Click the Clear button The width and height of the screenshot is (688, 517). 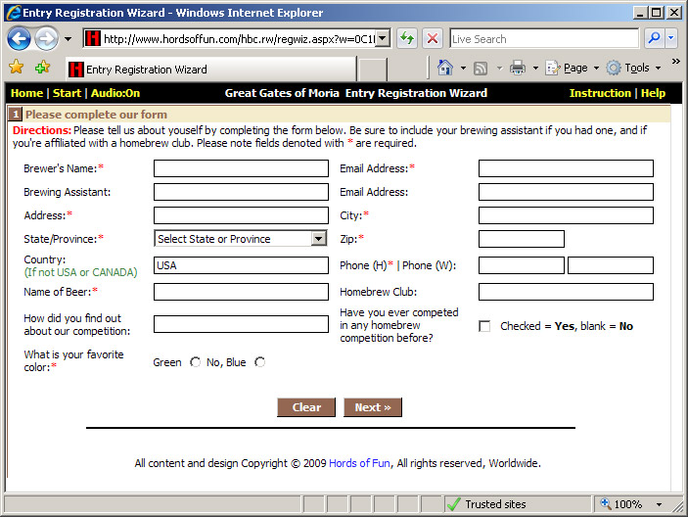click(306, 407)
